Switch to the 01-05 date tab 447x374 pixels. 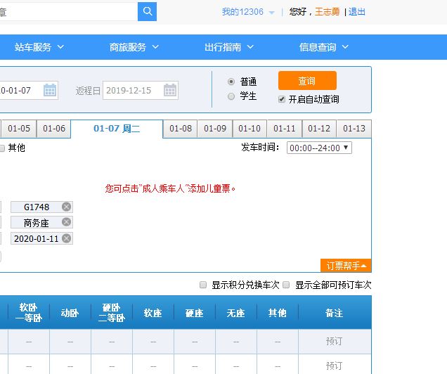(19, 129)
